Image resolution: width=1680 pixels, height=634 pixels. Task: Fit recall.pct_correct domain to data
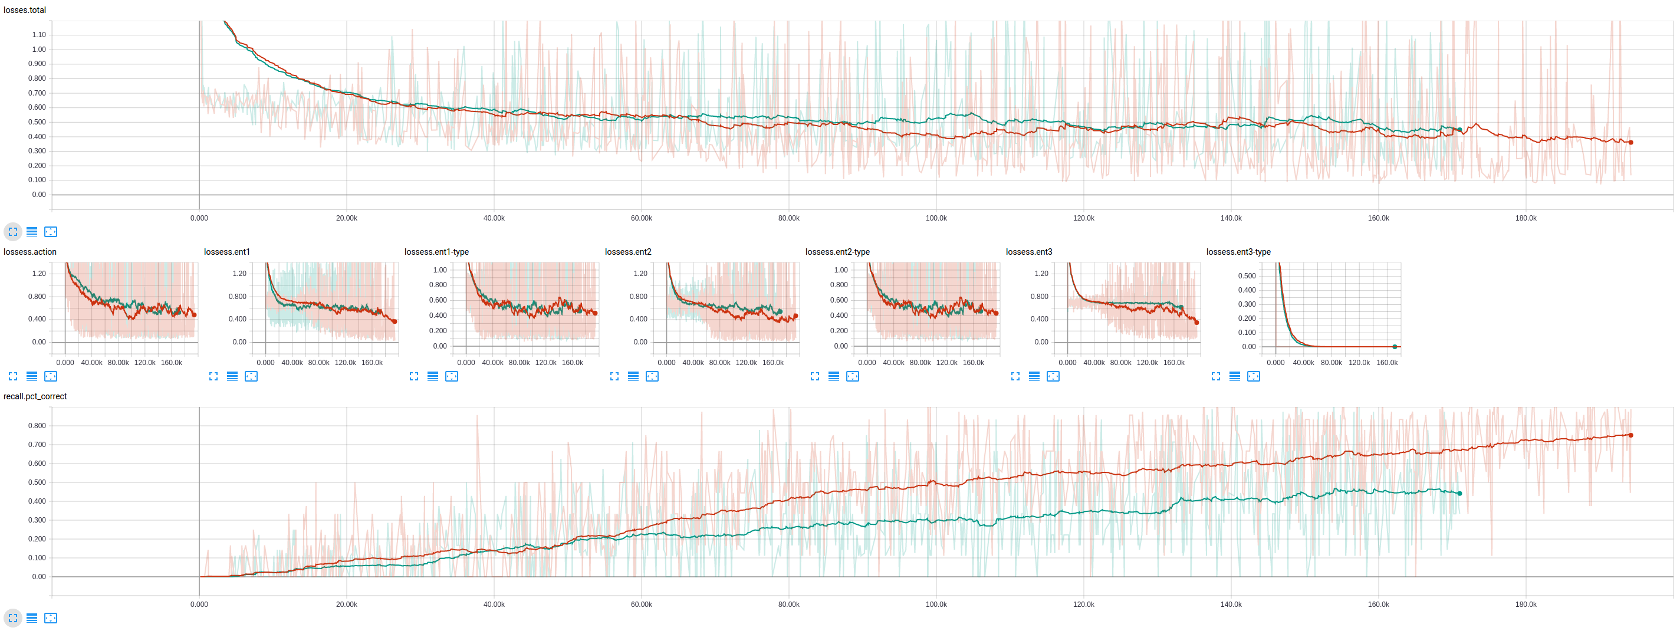51,617
